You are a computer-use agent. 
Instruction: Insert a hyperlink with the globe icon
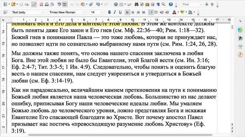(x=116, y=4)
